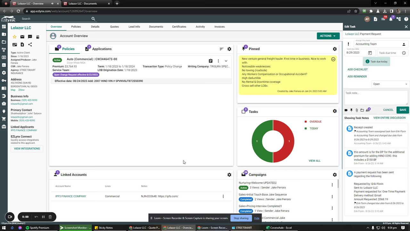The height and width of the screenshot is (231, 410).
Task: Click View Integrations button
Action: 27,149
